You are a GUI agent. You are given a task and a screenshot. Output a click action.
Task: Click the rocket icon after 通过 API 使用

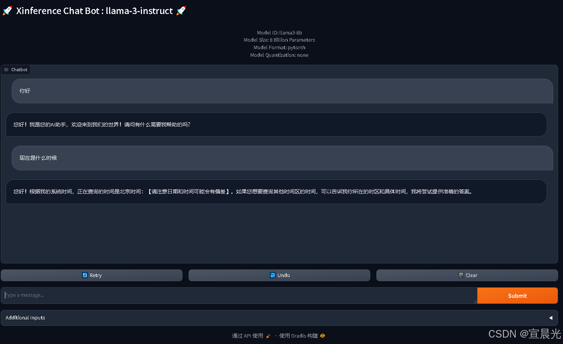pos(268,336)
